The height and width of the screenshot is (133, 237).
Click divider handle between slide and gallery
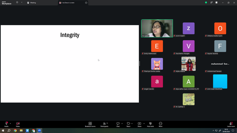140,64
